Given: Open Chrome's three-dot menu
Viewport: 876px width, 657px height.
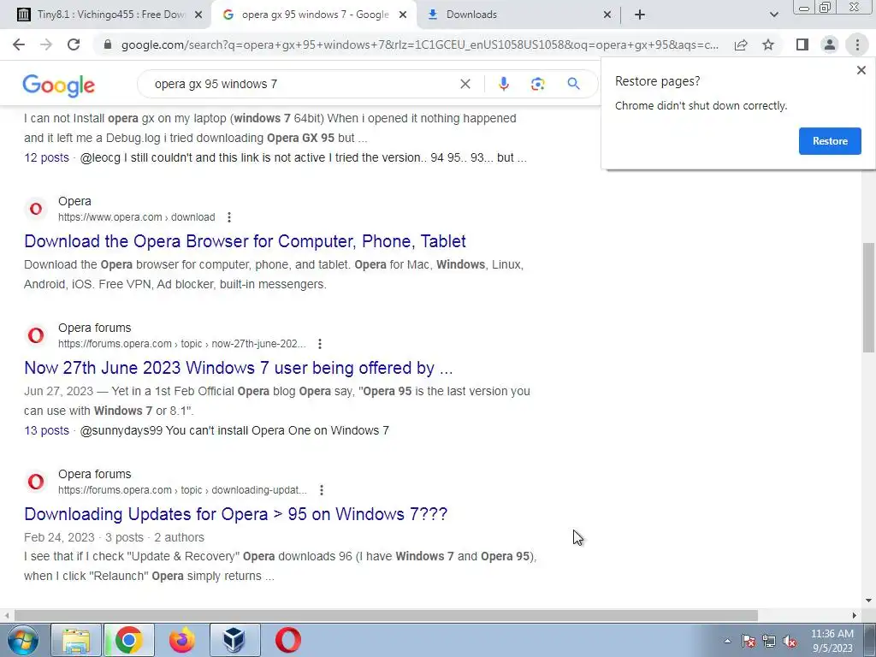Looking at the screenshot, I should click(857, 44).
